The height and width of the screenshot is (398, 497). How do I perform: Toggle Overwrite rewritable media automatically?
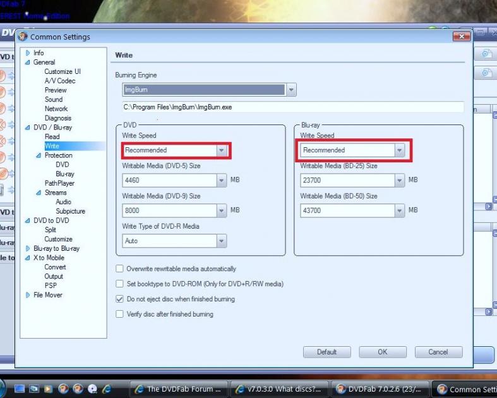(119, 268)
